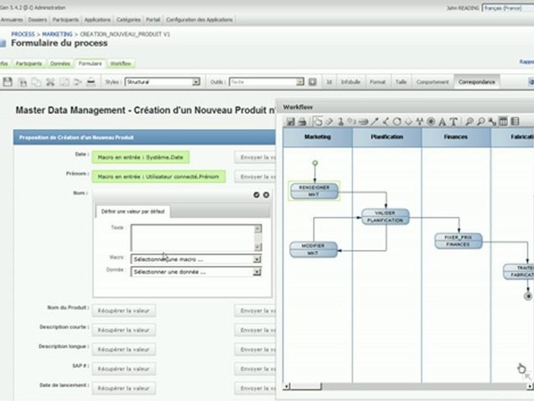Open Configuration des Applications menu
Image resolution: width=534 pixels, height=401 pixels.
[199, 20]
